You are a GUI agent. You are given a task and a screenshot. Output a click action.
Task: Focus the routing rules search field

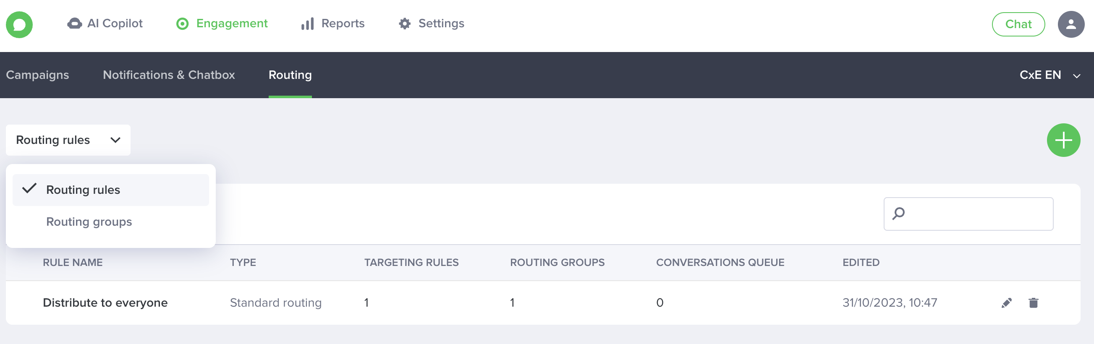[968, 214]
